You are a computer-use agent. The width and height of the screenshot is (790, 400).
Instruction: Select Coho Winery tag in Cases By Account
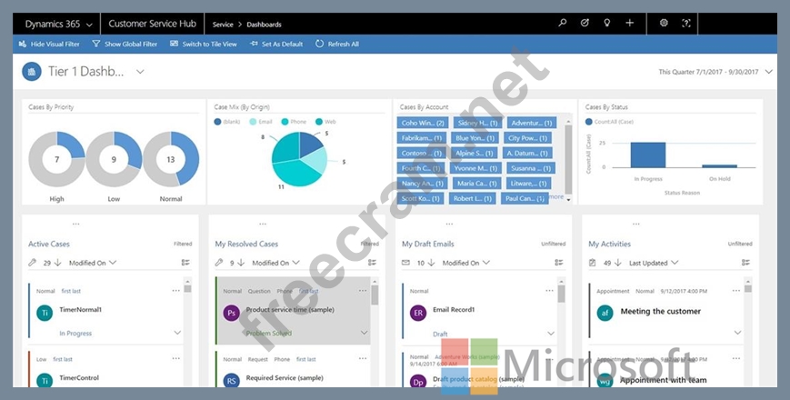click(x=423, y=123)
